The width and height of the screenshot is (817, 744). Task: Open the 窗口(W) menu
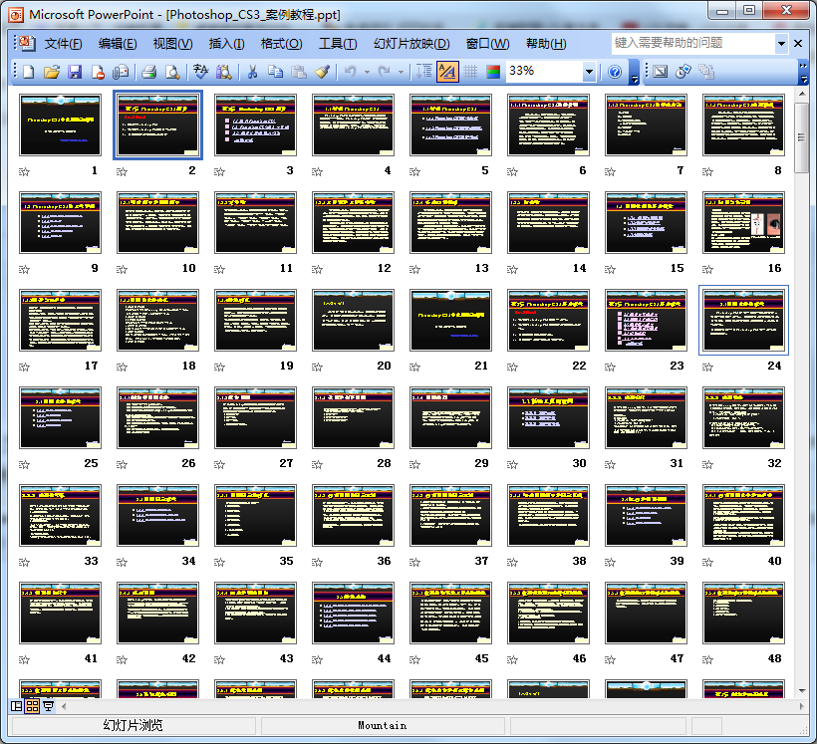(487, 44)
